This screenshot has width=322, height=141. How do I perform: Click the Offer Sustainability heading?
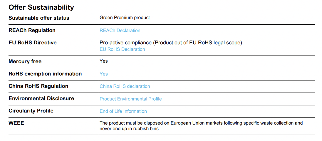(41, 7)
